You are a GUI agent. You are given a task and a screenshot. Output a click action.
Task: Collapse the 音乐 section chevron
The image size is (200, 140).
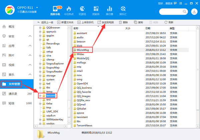30,74
